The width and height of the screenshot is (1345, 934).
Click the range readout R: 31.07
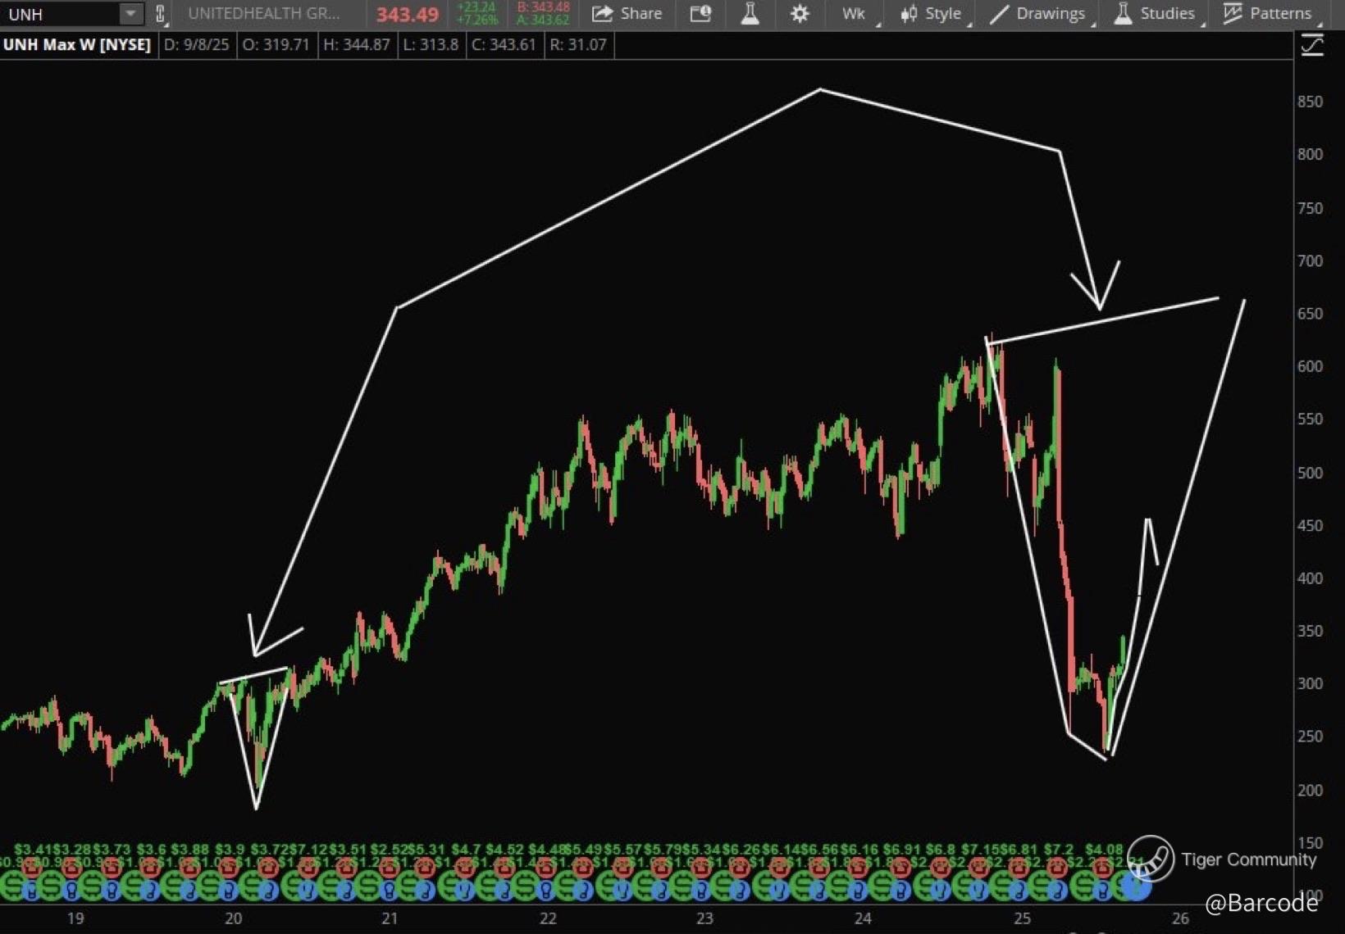click(578, 45)
